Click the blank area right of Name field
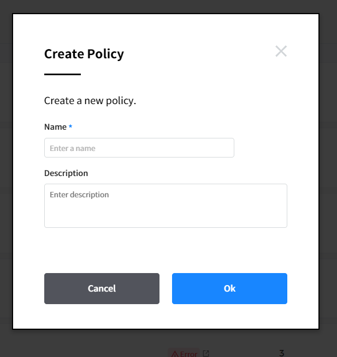This screenshot has width=337, height=357. click(261, 148)
